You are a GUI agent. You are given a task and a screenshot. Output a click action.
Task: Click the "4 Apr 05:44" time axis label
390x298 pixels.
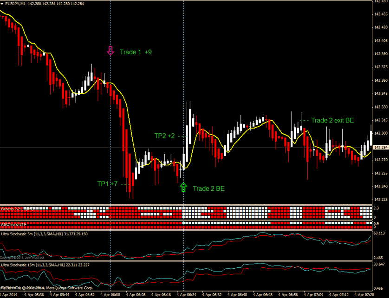[x=59, y=295]
